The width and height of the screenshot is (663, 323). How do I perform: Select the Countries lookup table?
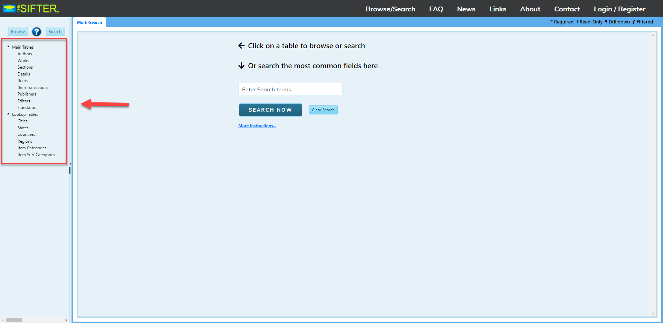coord(26,134)
